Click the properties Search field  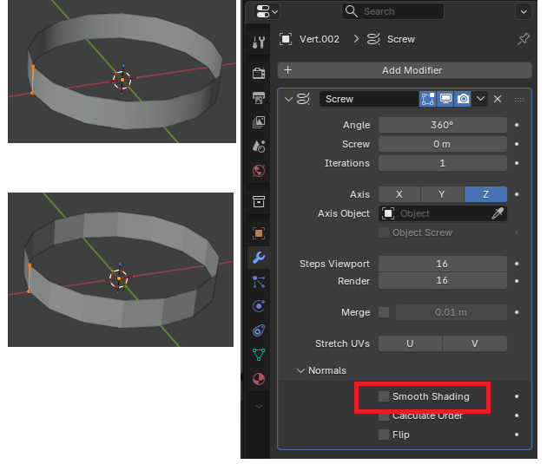click(393, 11)
